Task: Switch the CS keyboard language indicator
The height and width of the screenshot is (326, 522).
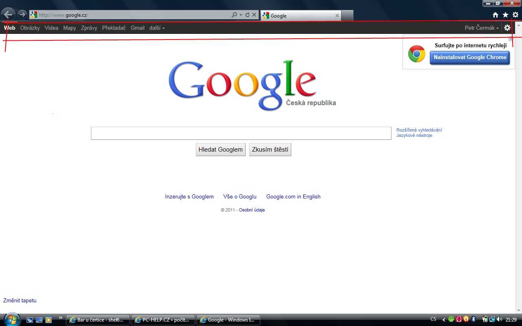Action: tap(433, 319)
